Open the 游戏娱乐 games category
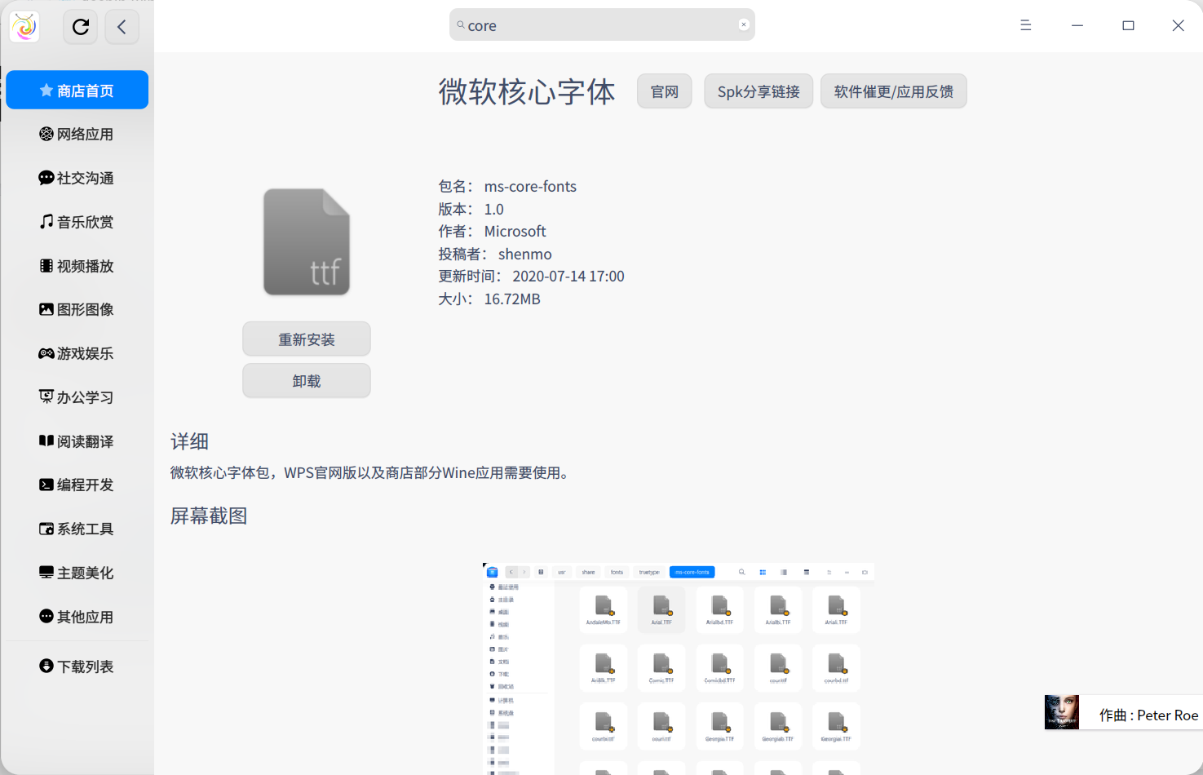This screenshot has width=1203, height=775. (x=77, y=353)
